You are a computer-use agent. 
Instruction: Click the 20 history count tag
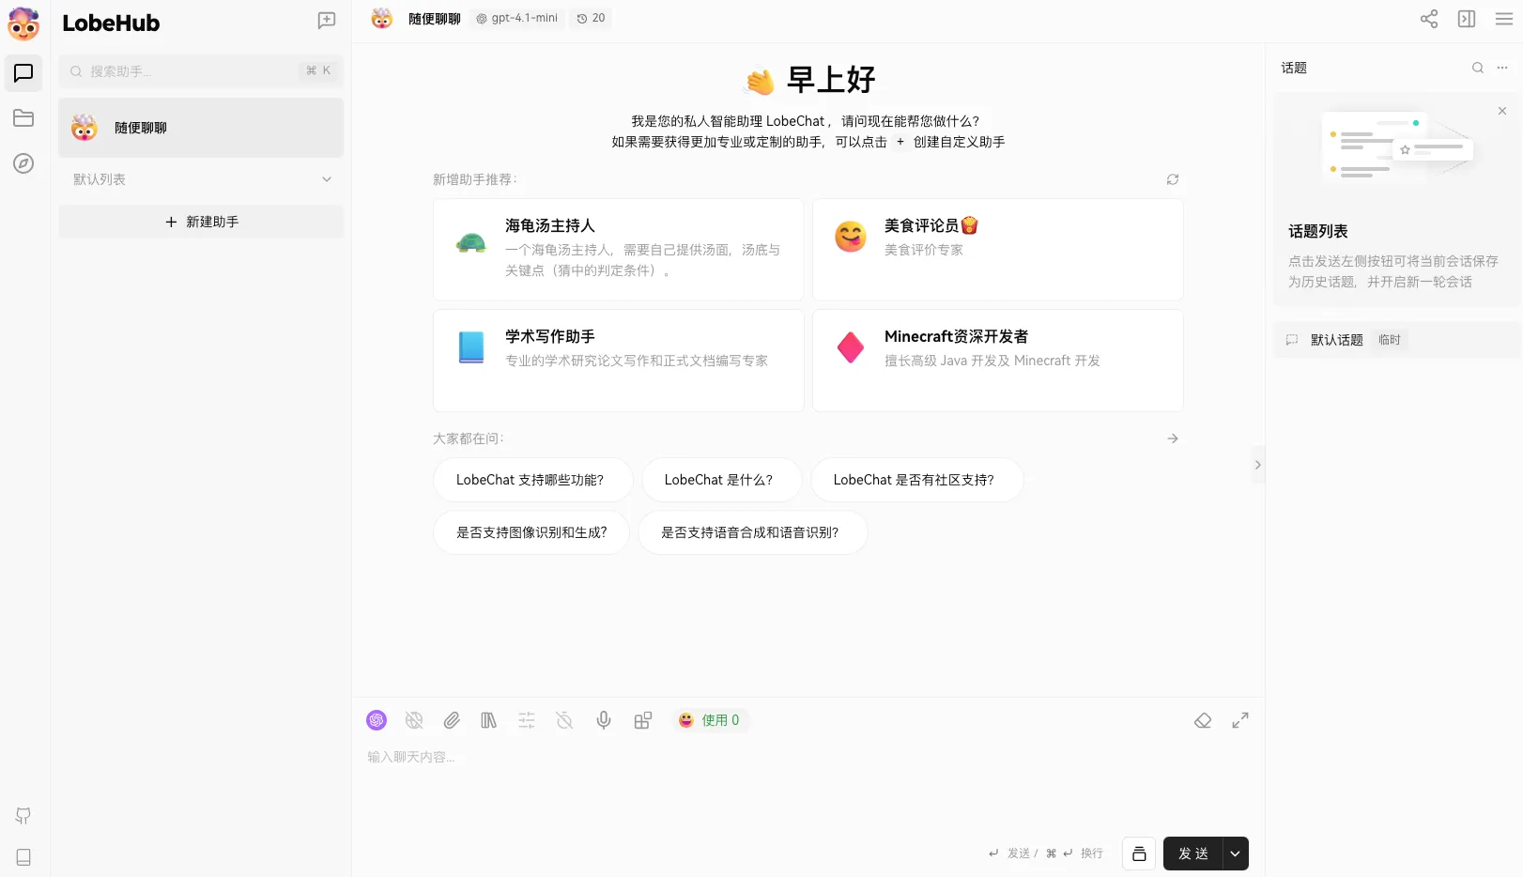[x=591, y=19]
